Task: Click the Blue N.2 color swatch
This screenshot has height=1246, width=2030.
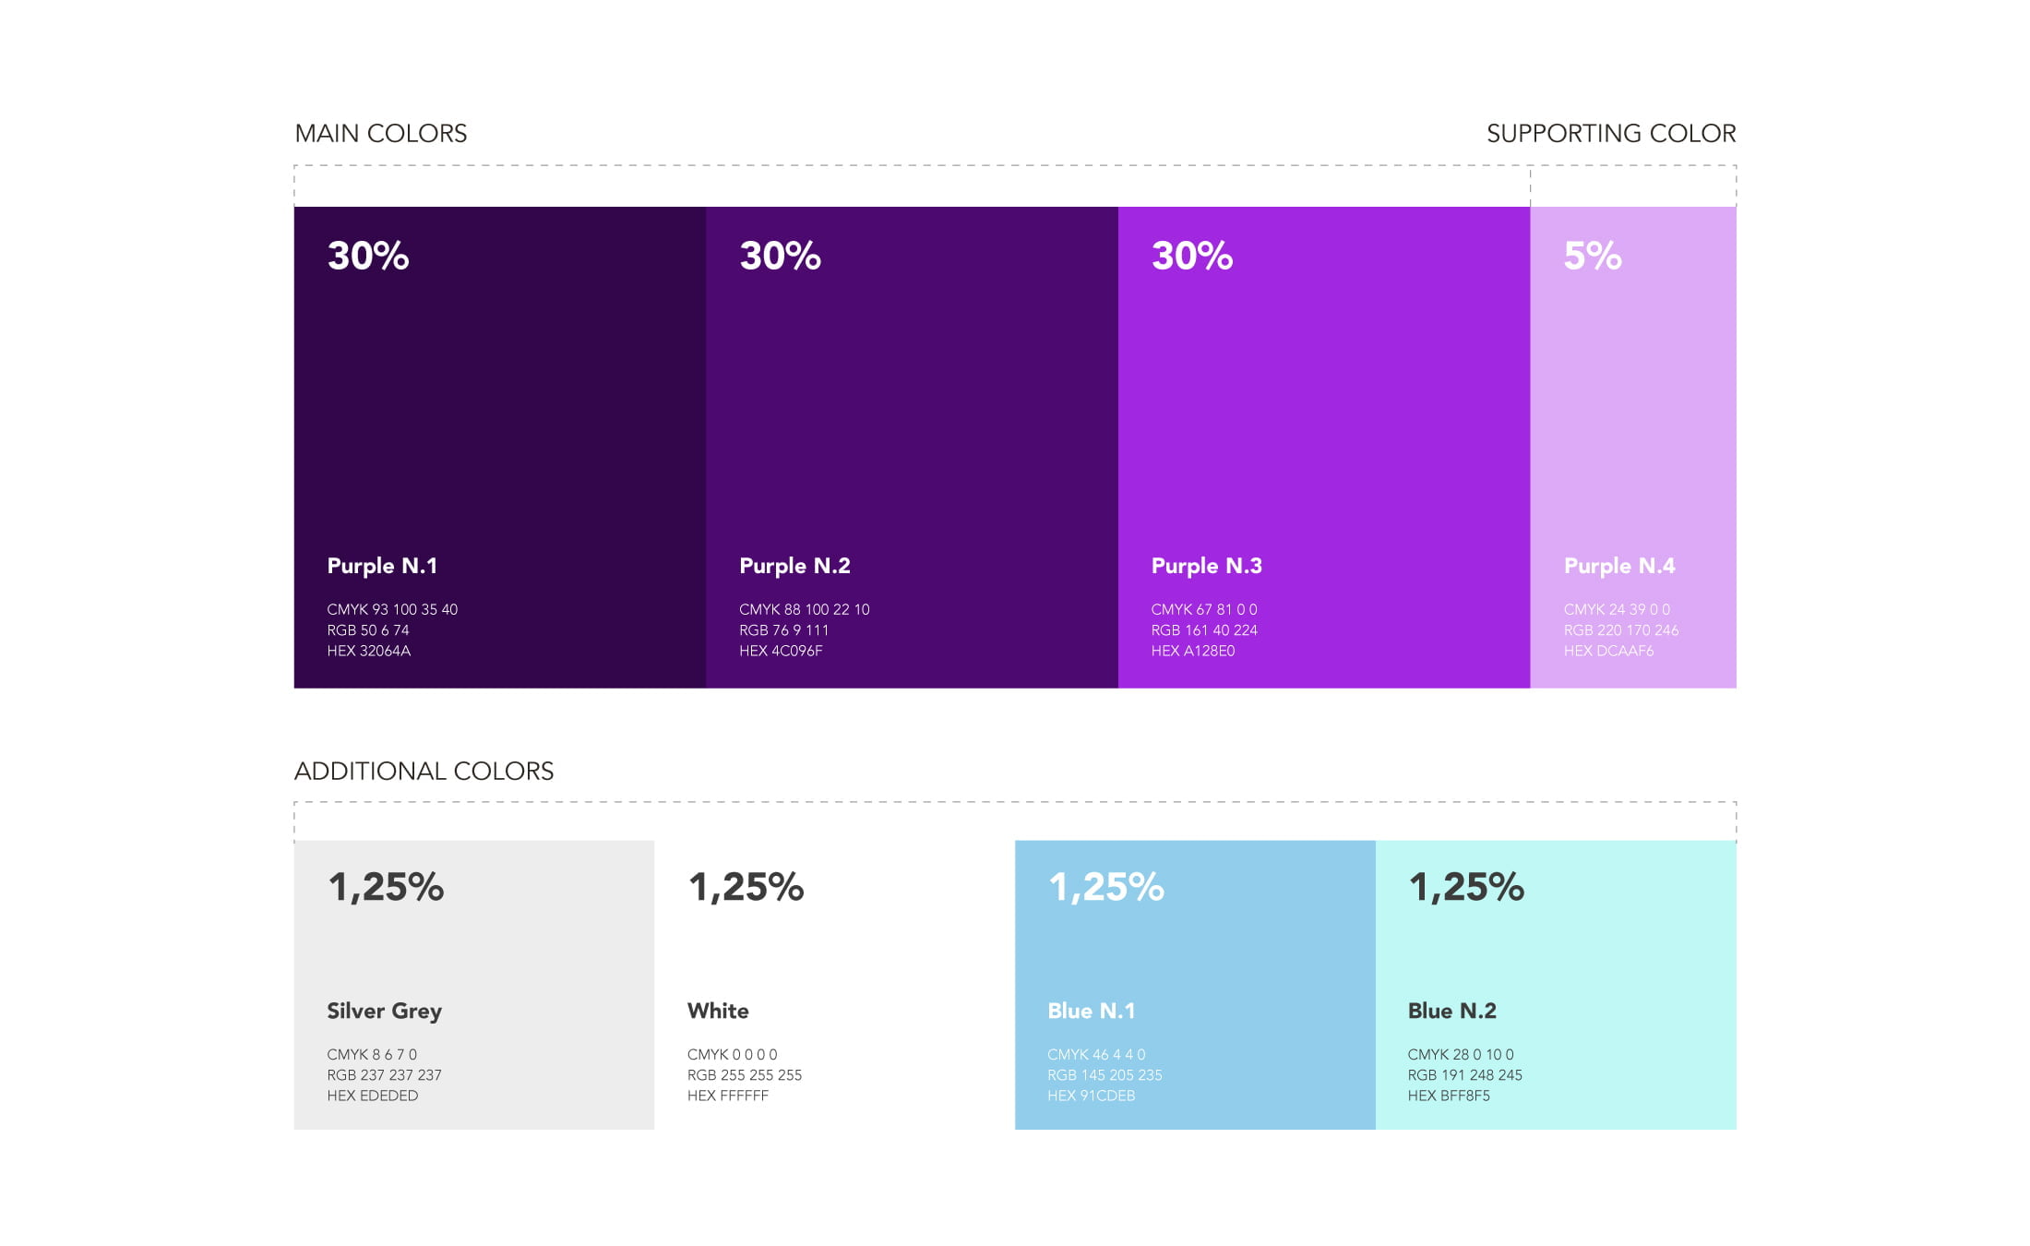Action: click(1555, 951)
